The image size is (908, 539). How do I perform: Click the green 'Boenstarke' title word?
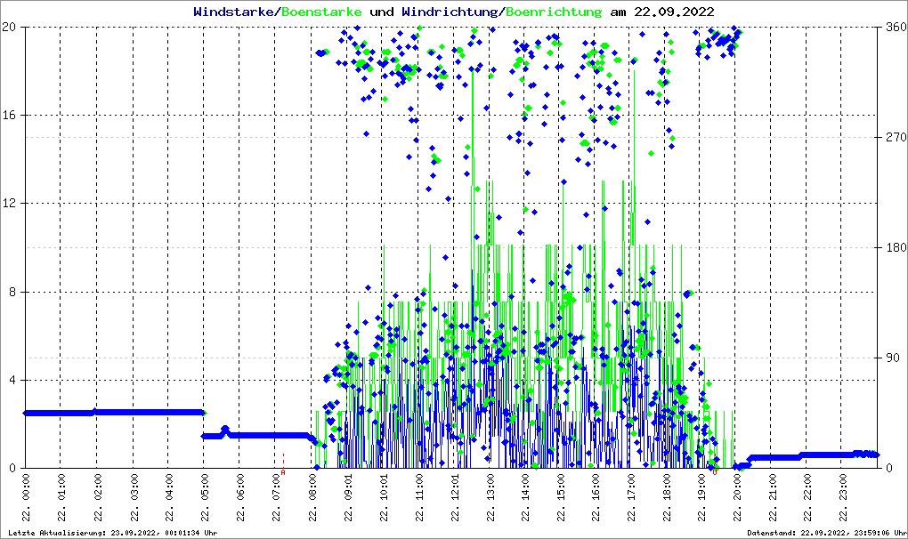point(321,12)
